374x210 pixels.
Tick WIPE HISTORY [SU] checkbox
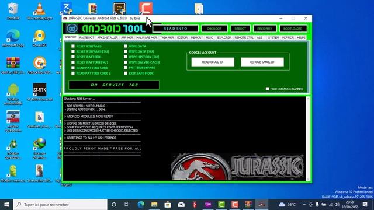point(126,57)
